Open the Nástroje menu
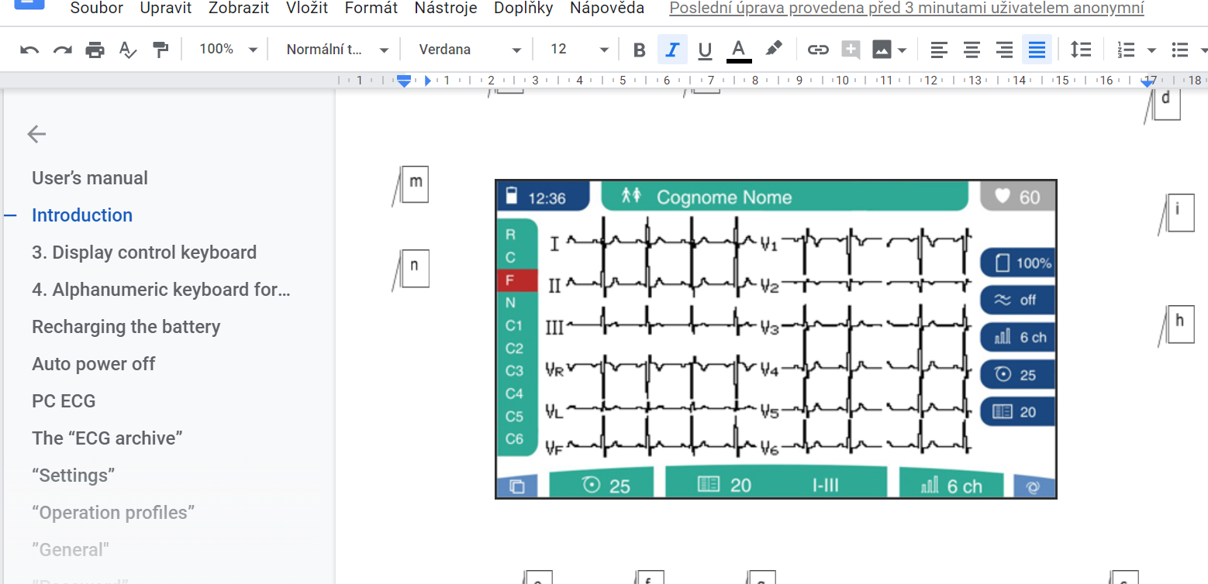The height and width of the screenshot is (584, 1208). (x=445, y=9)
